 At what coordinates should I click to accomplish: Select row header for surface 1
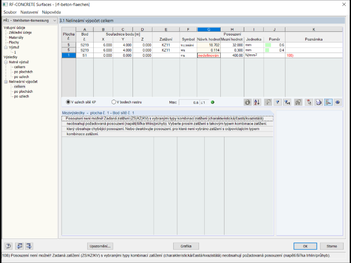(69, 55)
